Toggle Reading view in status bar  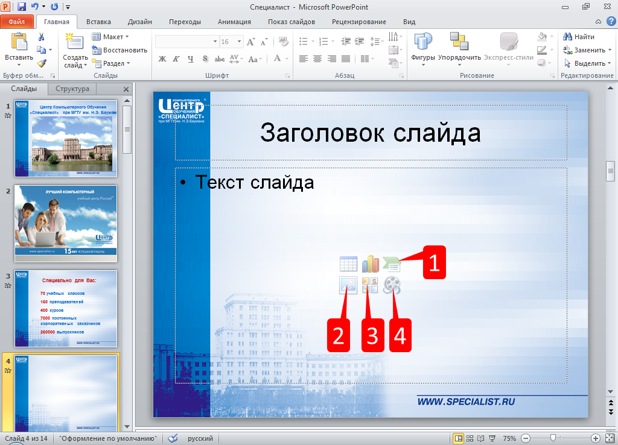[x=480, y=438]
